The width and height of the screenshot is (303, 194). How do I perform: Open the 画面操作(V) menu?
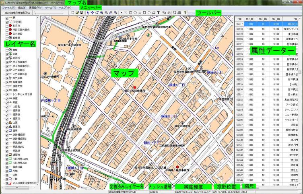click(36, 8)
